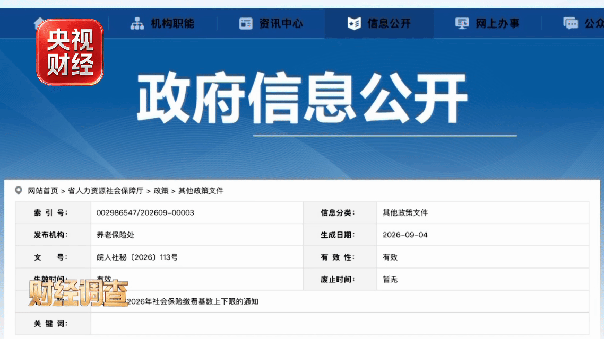
Task: Select the 信息公开 navigation tab
Action: click(x=379, y=23)
